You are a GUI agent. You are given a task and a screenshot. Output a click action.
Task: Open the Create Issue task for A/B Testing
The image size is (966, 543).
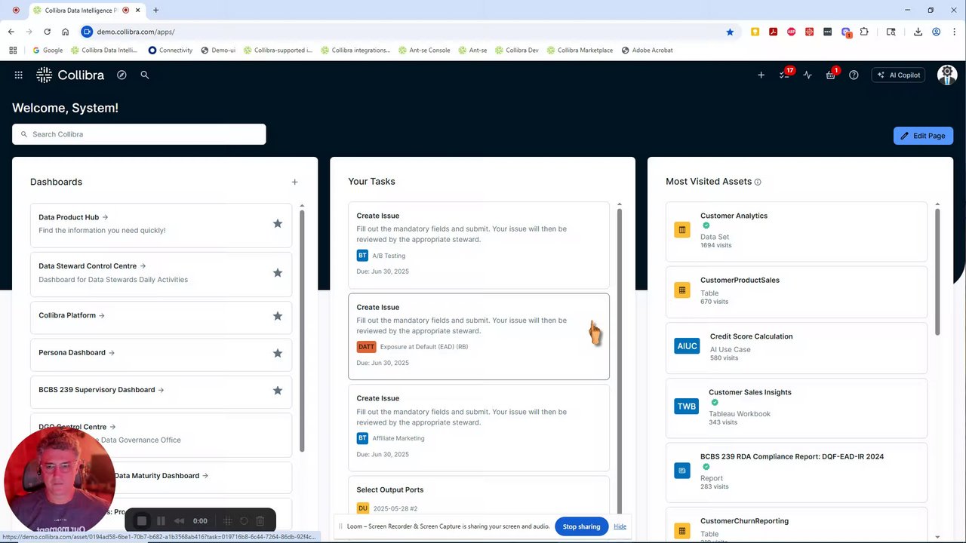(x=478, y=244)
